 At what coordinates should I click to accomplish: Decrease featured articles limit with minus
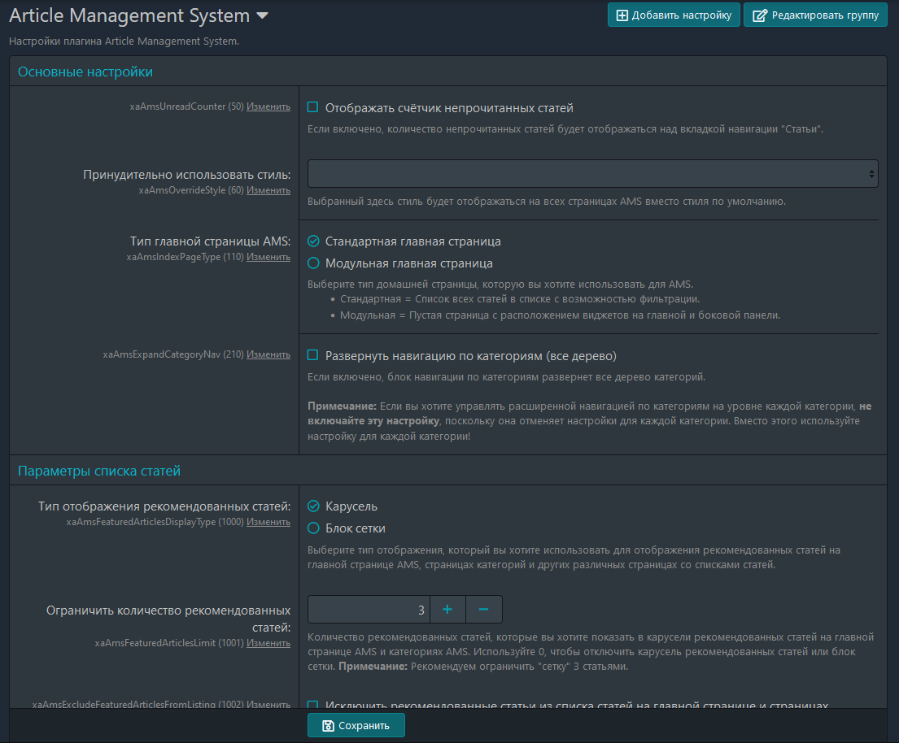[483, 610]
